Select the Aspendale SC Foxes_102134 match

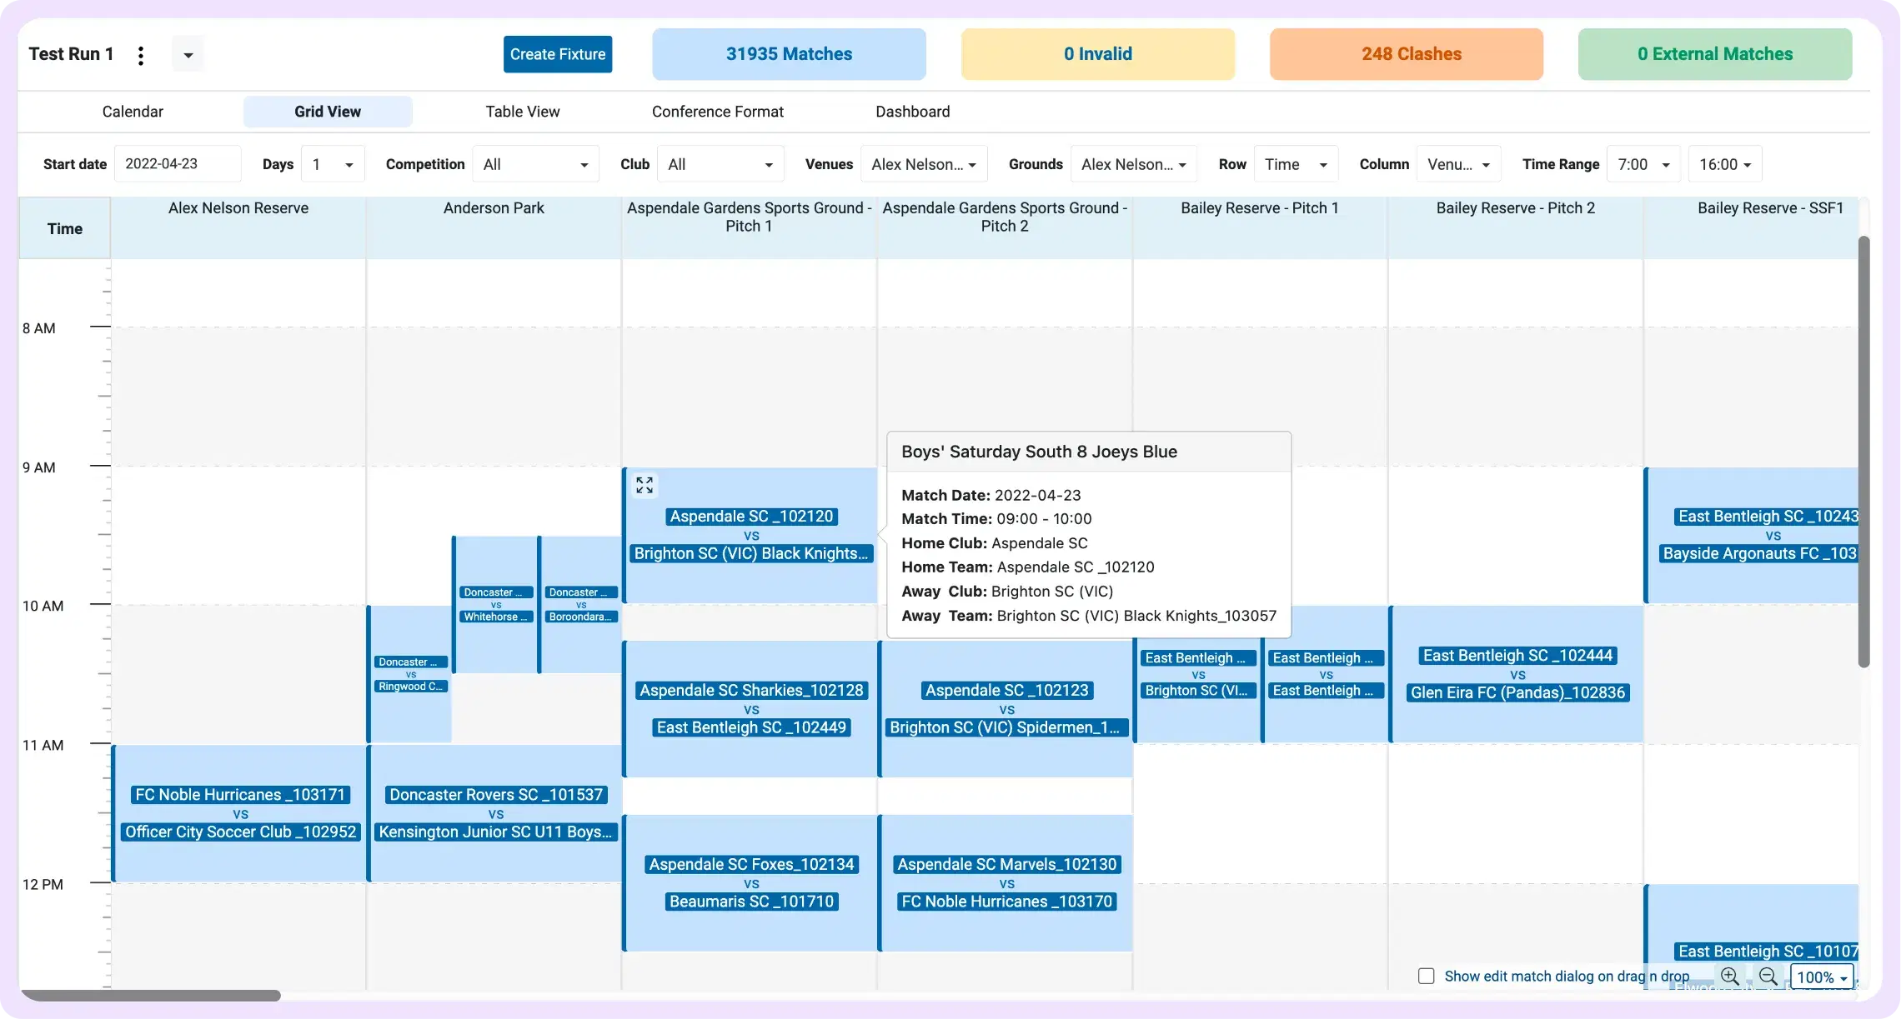[751, 883]
